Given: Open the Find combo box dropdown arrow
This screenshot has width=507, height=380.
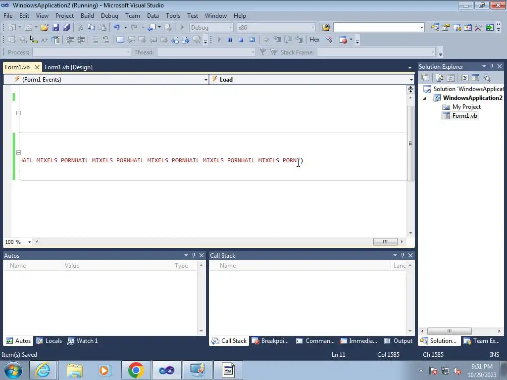Looking at the screenshot, I should pos(422,28).
